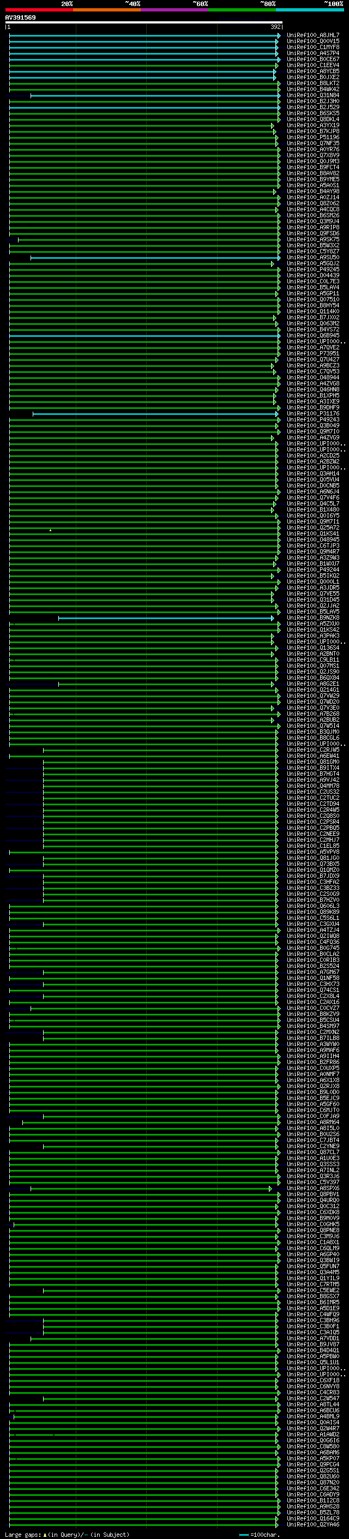This screenshot has height=1539, width=349.
Task: Click the cyan alignment bar of UniRef100_P31176
Action: (155, 414)
